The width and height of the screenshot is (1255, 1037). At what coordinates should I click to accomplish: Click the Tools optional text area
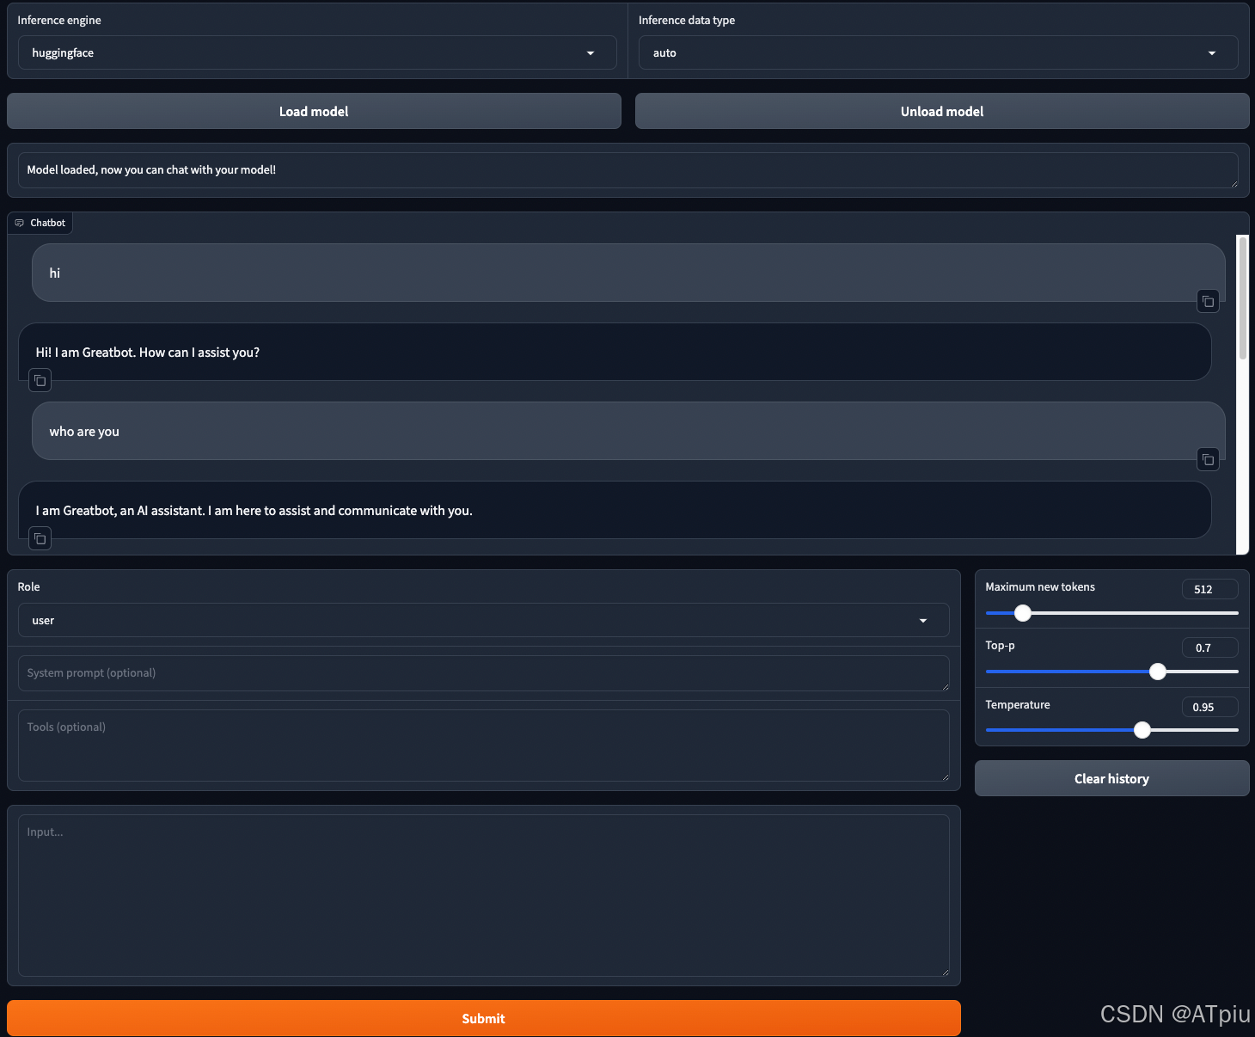tap(483, 746)
